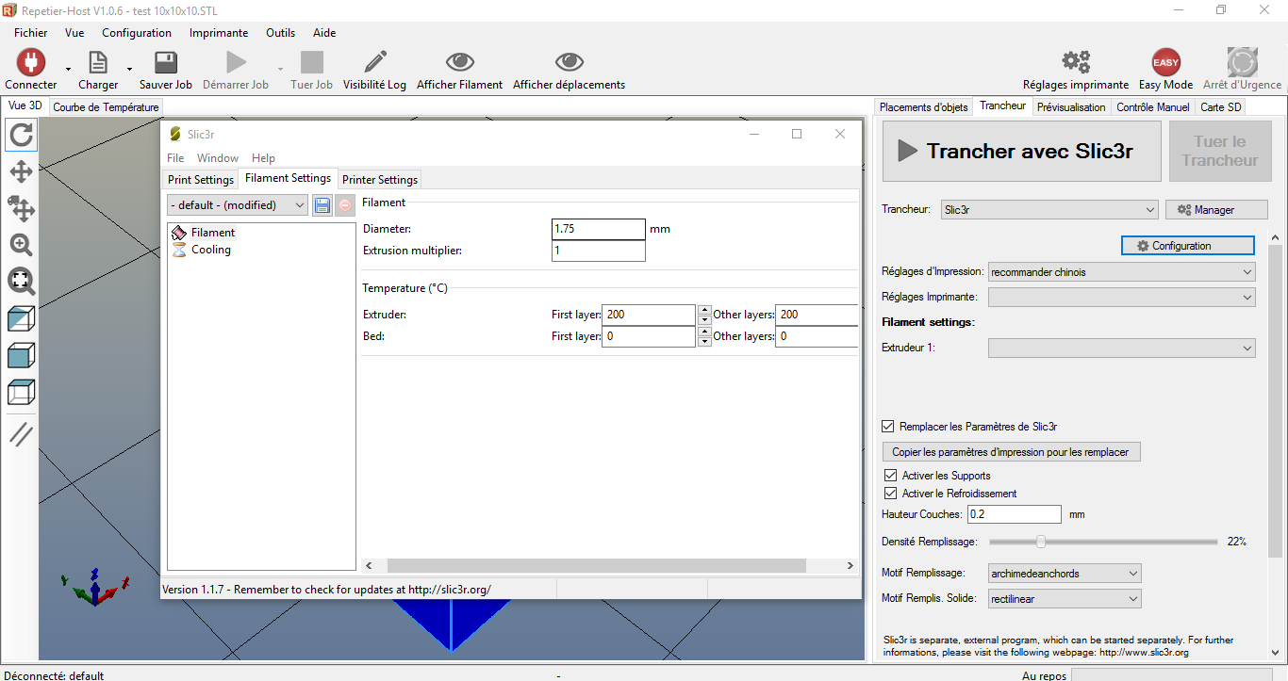Image resolution: width=1288 pixels, height=681 pixels.
Task: Switch to the Prévisualisation tab
Action: tap(1071, 107)
